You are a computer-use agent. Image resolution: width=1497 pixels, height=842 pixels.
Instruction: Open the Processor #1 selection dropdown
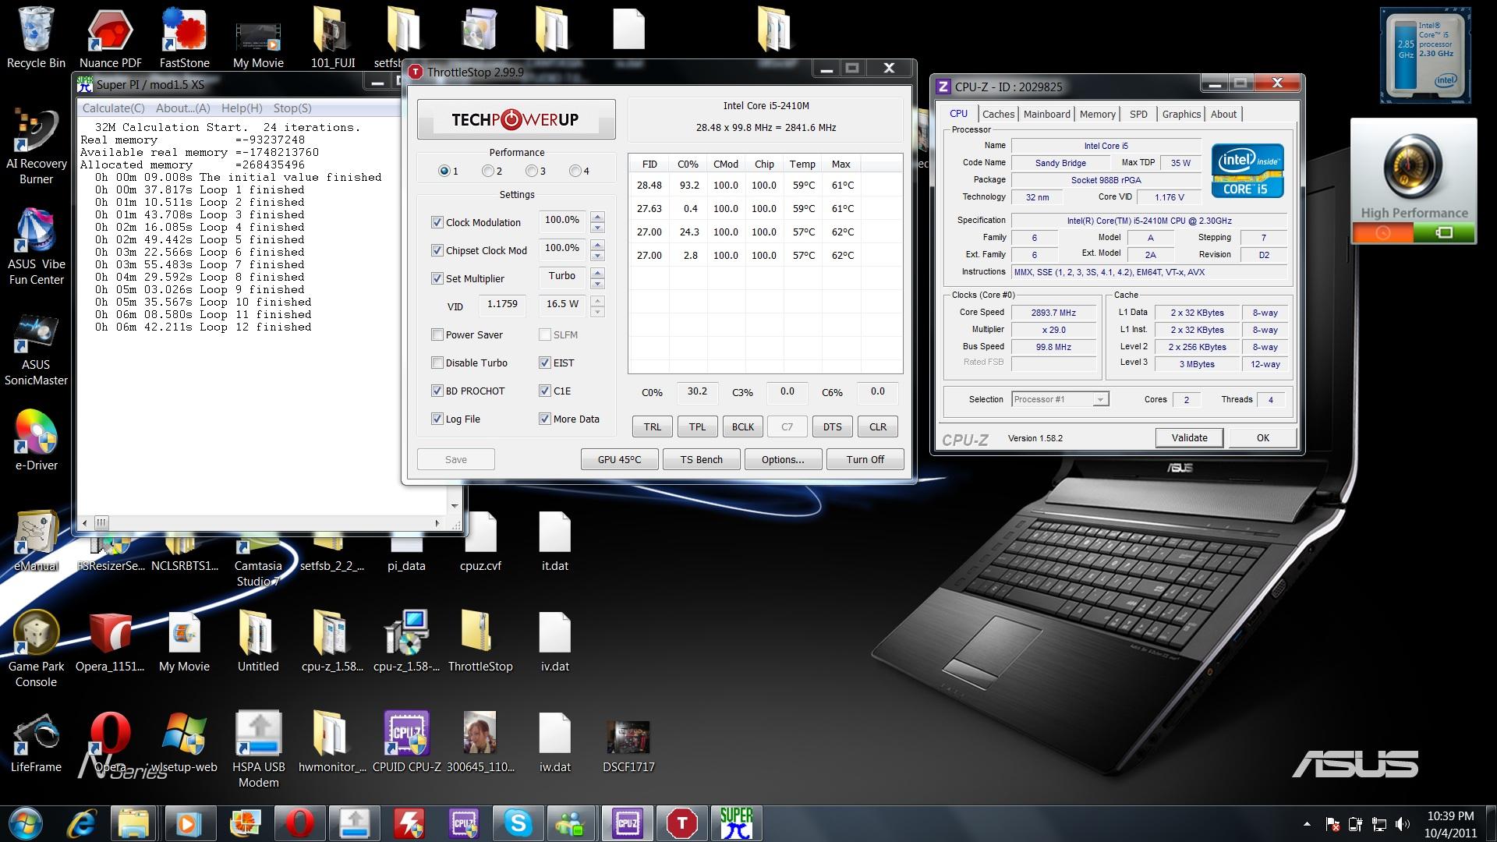pyautogui.click(x=1099, y=399)
